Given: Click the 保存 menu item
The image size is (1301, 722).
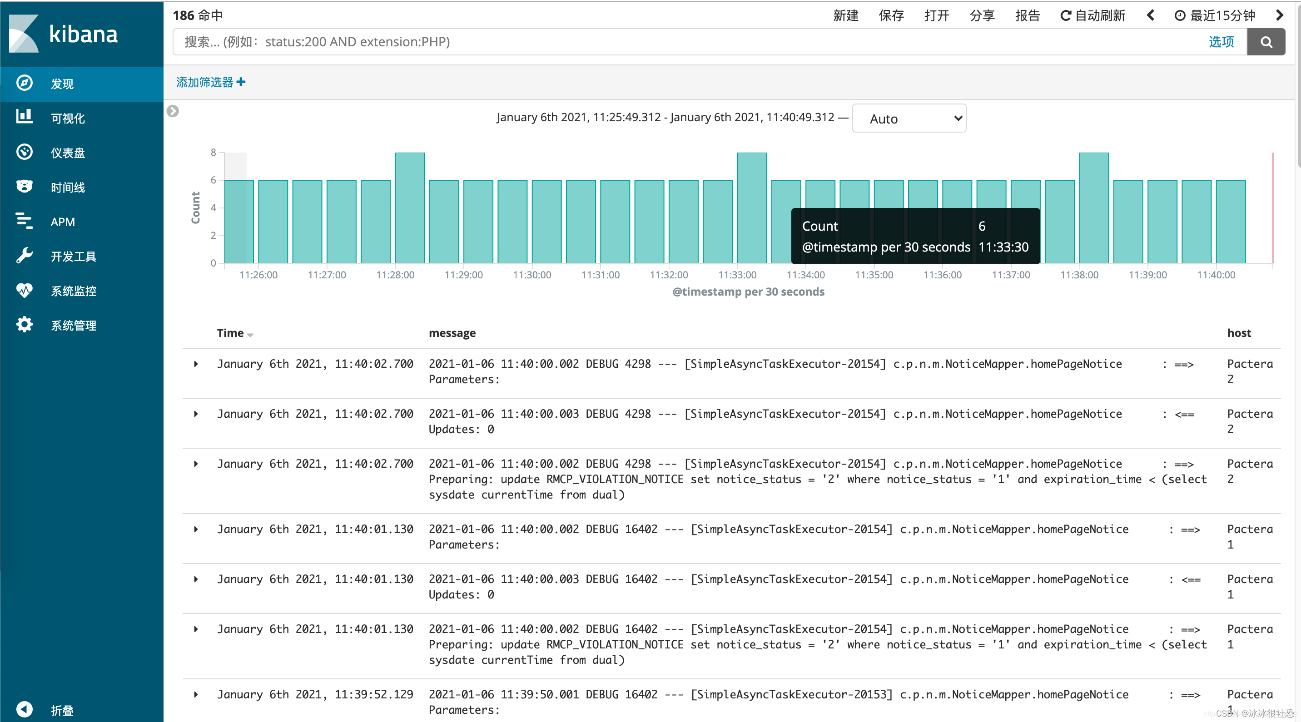Looking at the screenshot, I should pos(891,15).
